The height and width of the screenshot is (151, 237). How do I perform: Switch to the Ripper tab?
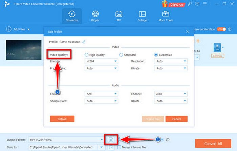95,16
